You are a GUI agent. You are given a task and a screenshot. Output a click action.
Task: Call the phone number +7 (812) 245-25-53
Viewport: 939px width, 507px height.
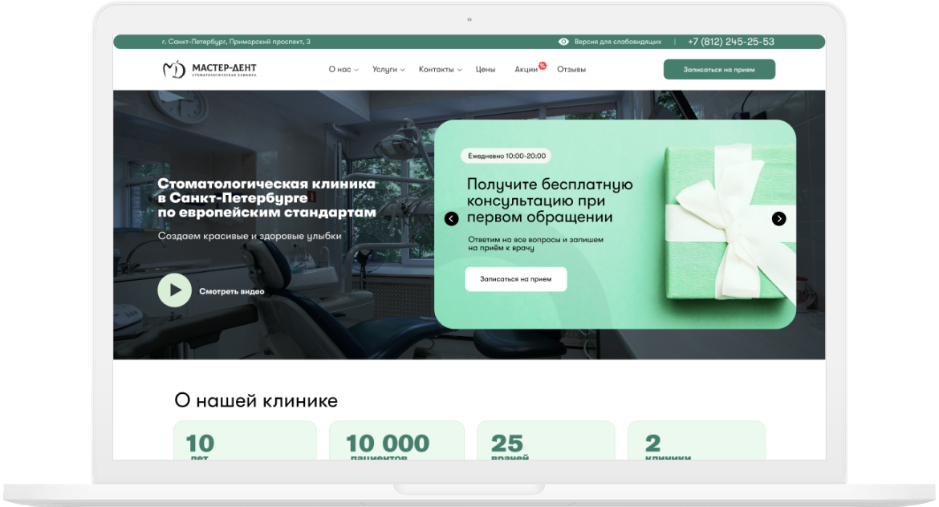tap(730, 42)
